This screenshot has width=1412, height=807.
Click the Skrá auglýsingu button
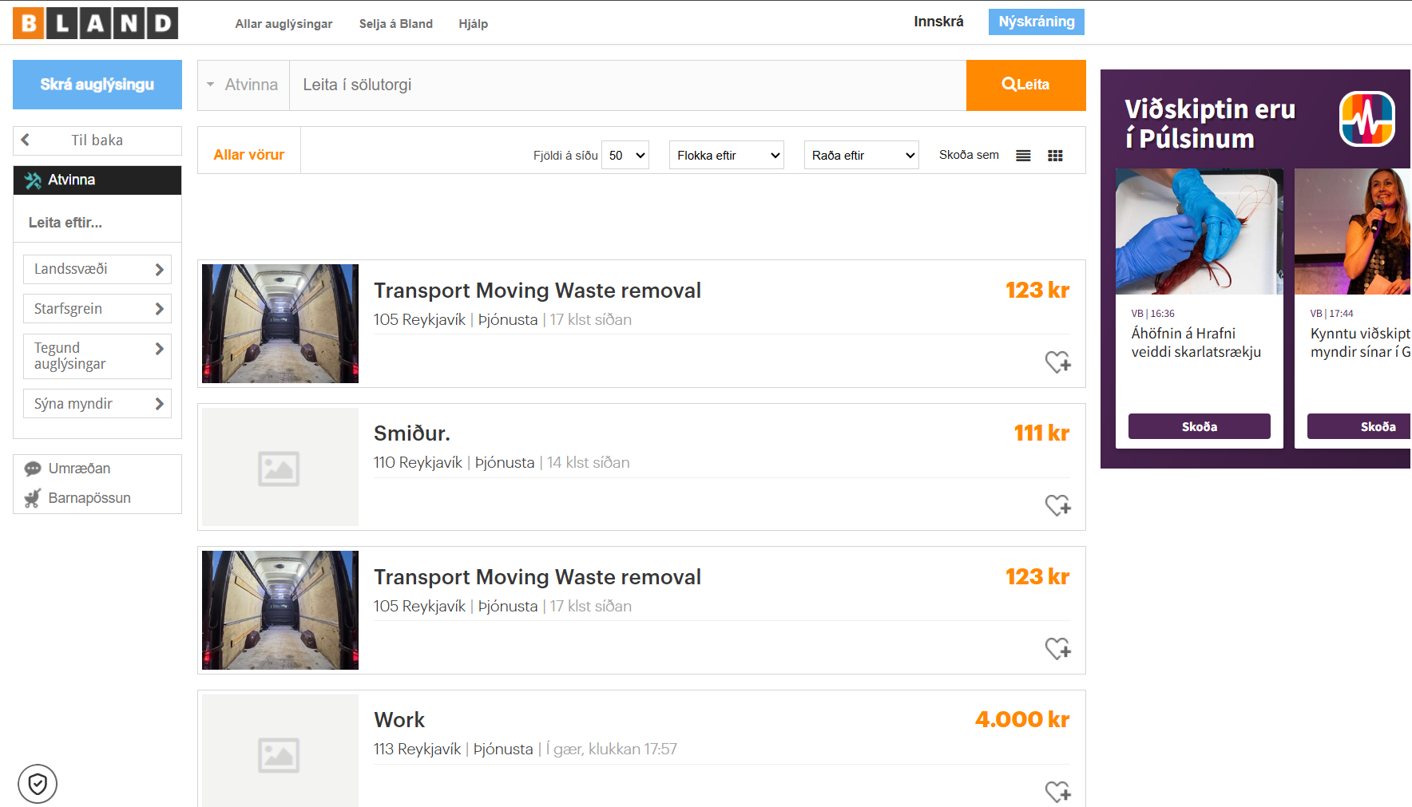97,85
